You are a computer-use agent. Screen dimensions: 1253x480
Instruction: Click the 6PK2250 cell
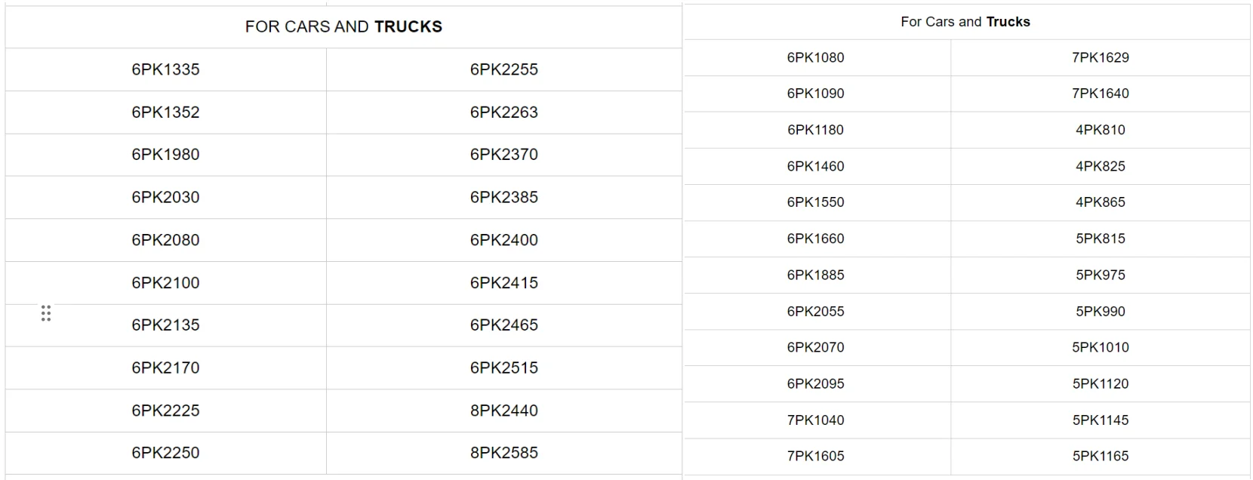(166, 453)
